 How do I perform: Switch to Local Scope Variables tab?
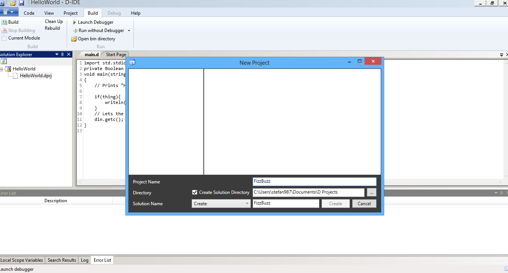[x=22, y=260]
